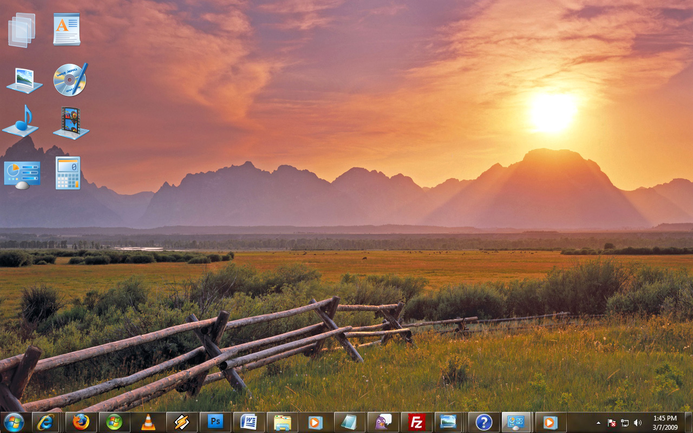Launch Internet Explorer from the taskbar
The width and height of the screenshot is (693, 433).
tap(45, 422)
